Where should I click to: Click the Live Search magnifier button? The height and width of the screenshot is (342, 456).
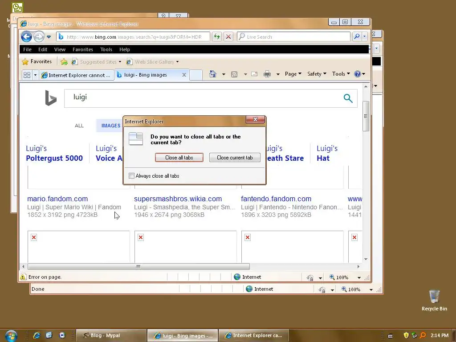357,37
